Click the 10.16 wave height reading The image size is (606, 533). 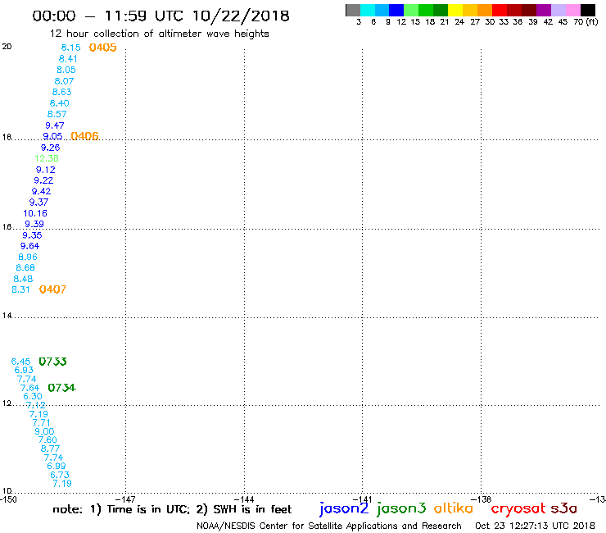coord(35,213)
